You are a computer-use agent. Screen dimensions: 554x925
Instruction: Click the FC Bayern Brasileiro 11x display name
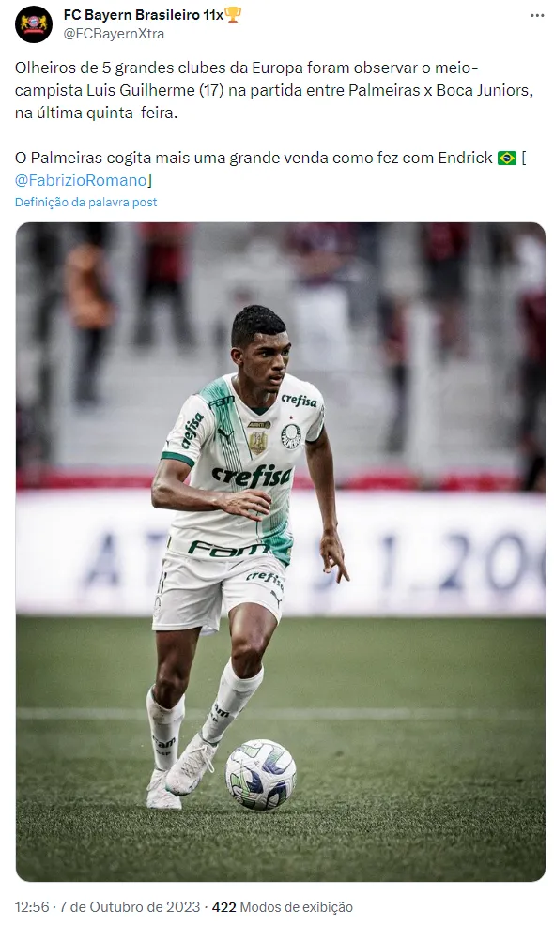pos(143,15)
